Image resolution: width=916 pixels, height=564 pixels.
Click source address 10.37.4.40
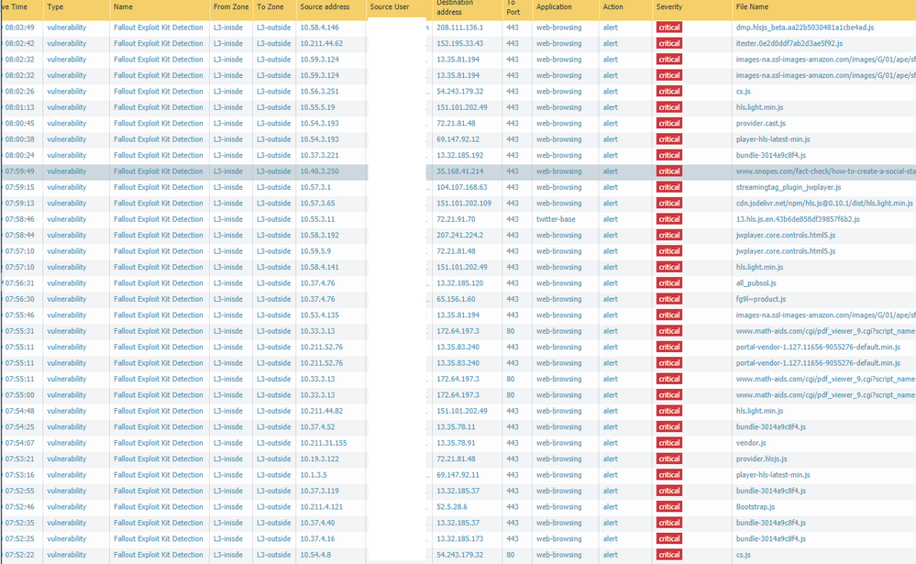click(x=317, y=523)
